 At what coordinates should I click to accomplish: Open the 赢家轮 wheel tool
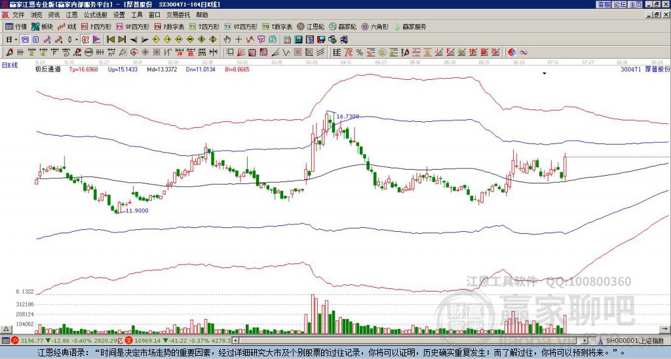click(x=343, y=26)
